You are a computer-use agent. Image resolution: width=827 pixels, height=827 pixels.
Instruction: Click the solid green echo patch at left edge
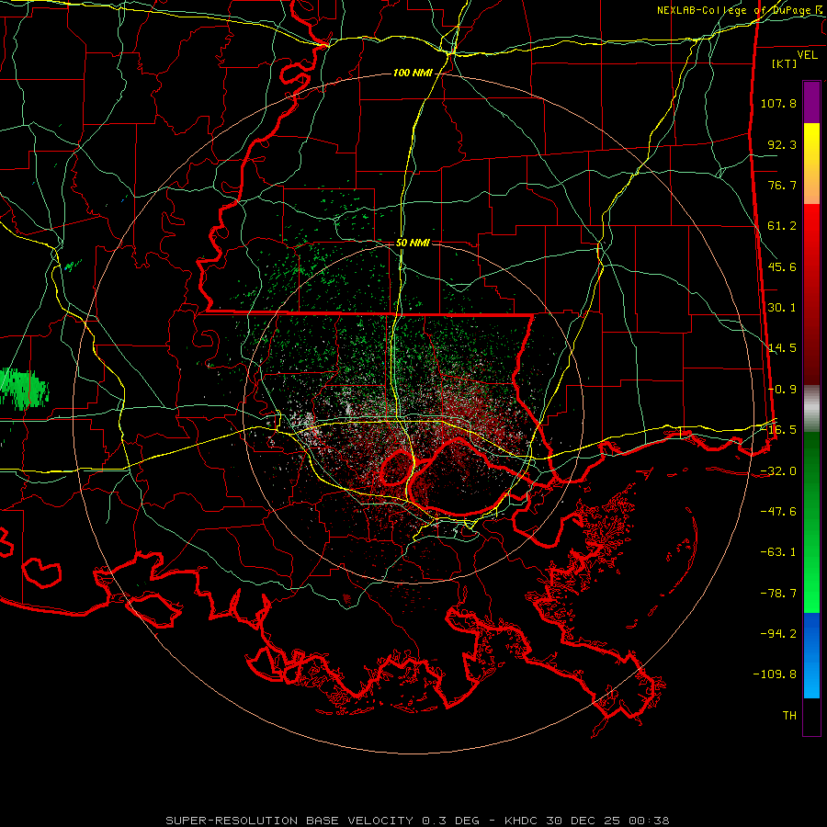pyautogui.click(x=24, y=389)
